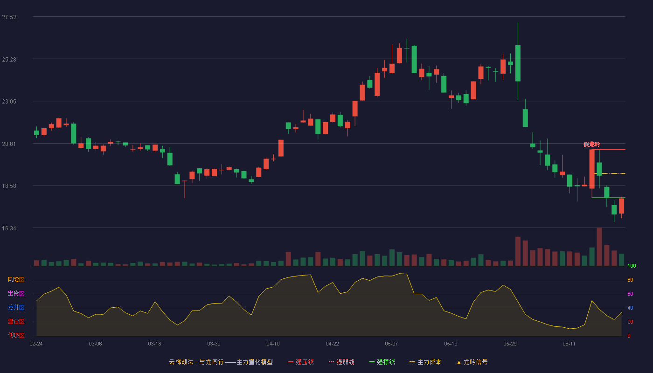Click the yellow dashed main-cost line

609,173
